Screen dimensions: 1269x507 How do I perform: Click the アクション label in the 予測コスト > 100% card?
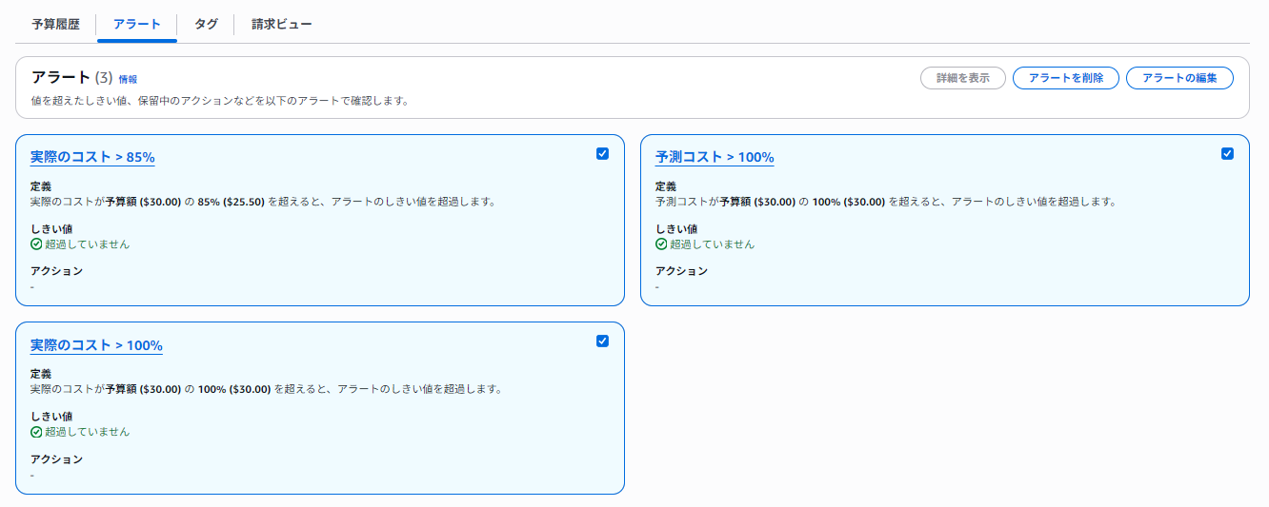[681, 271]
